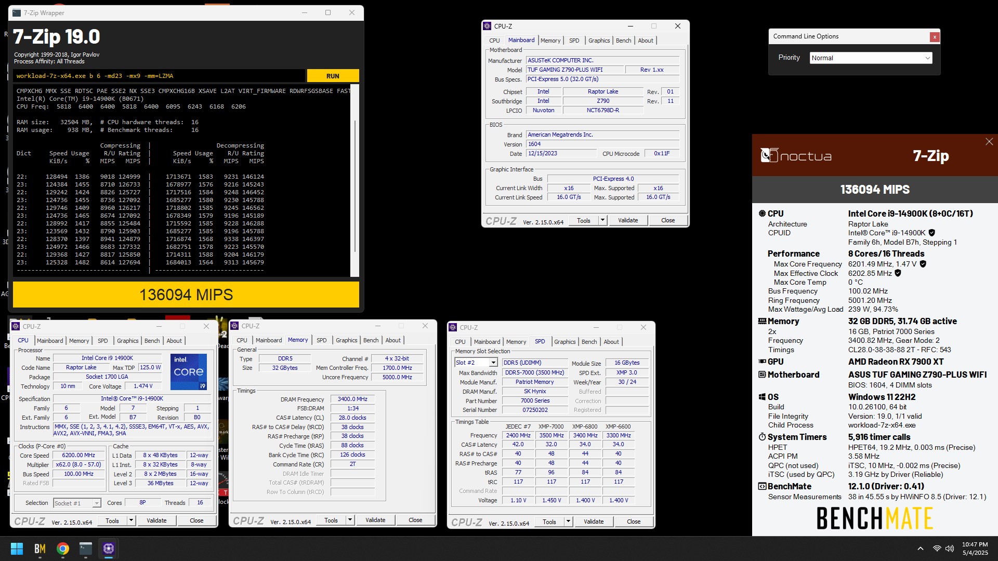Click Close in the Mainboard CPU-Z window

[x=668, y=220]
